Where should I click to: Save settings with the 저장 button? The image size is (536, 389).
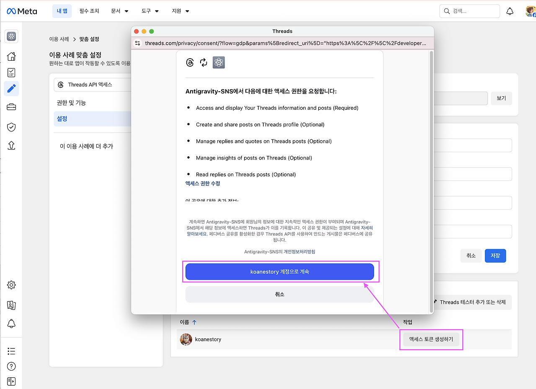pyautogui.click(x=495, y=256)
